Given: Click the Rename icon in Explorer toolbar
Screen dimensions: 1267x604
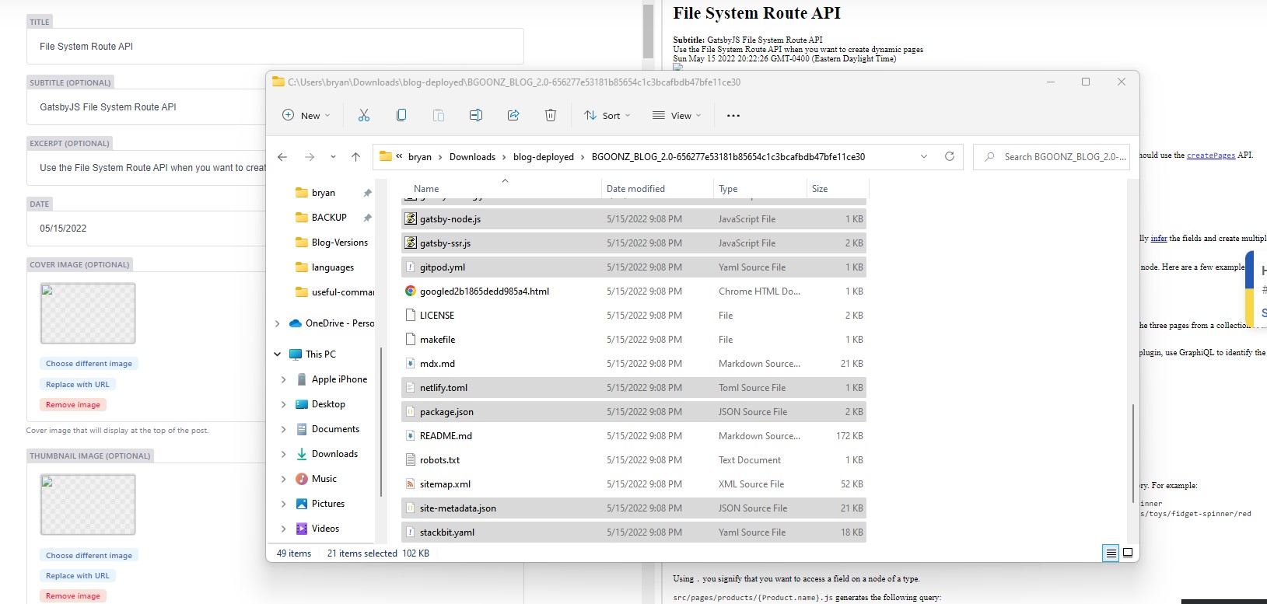Looking at the screenshot, I should [476, 115].
